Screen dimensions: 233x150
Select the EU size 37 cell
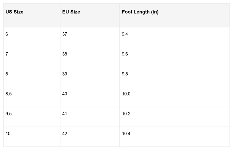coord(65,34)
